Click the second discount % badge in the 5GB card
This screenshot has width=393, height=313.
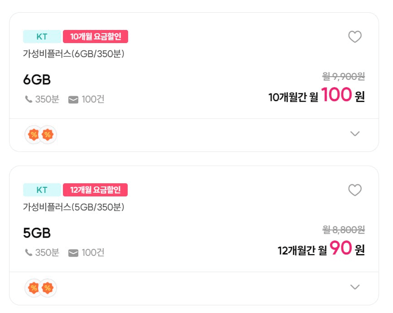pos(48,288)
